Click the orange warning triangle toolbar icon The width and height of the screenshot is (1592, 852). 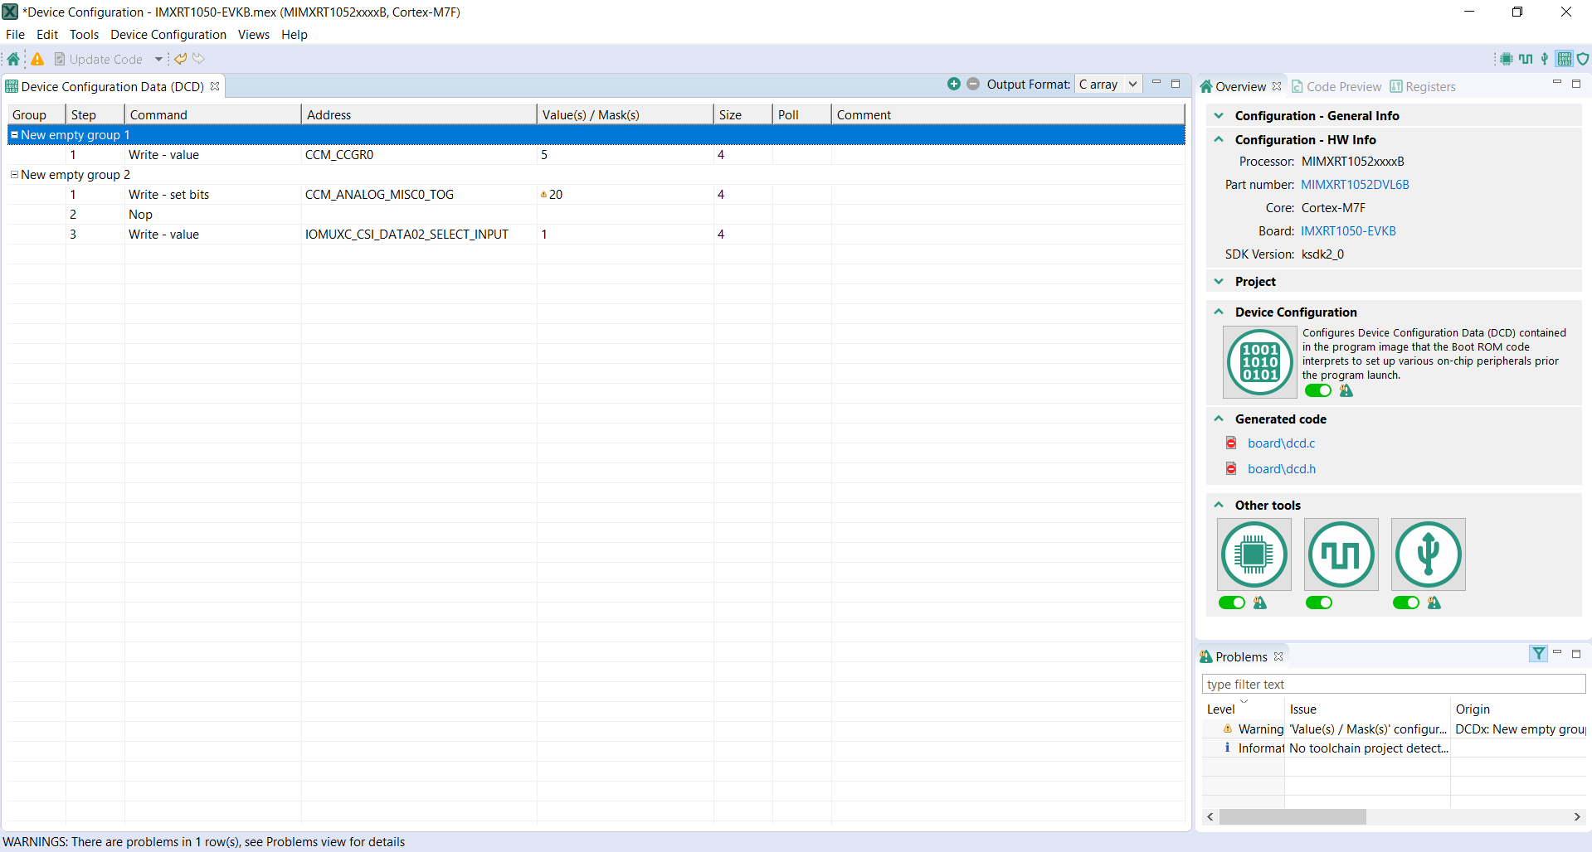click(37, 59)
